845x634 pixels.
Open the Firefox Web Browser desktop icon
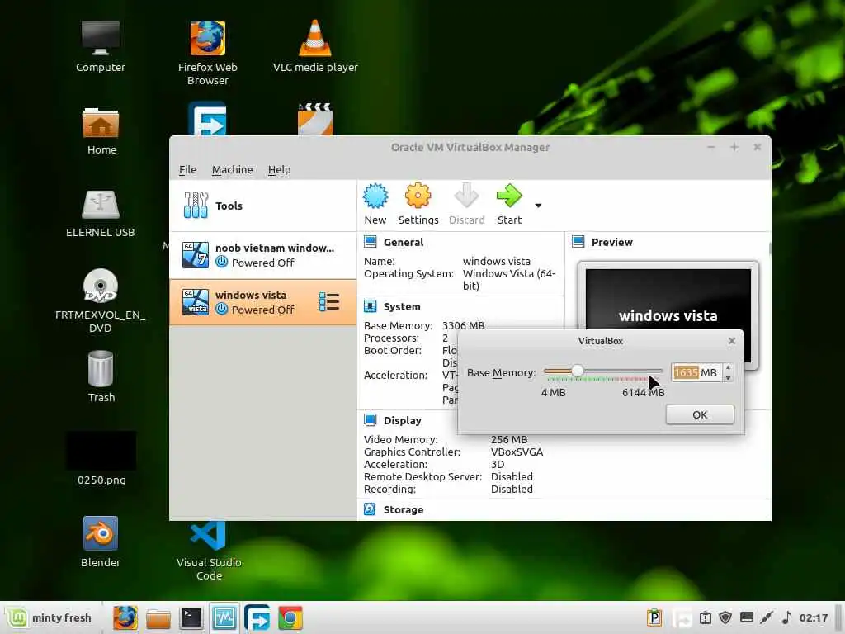207,53
